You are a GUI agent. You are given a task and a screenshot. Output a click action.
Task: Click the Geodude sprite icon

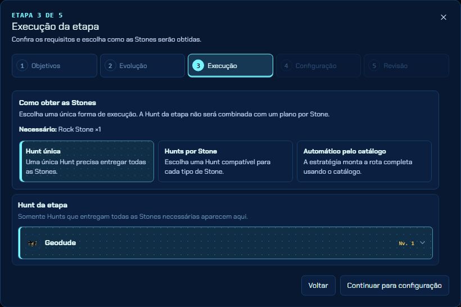click(33, 243)
